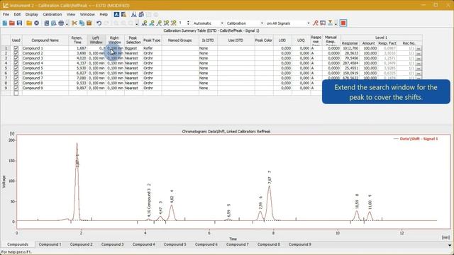The height and width of the screenshot is (255, 454).
Task: Open the Help menu
Action: (104, 14)
